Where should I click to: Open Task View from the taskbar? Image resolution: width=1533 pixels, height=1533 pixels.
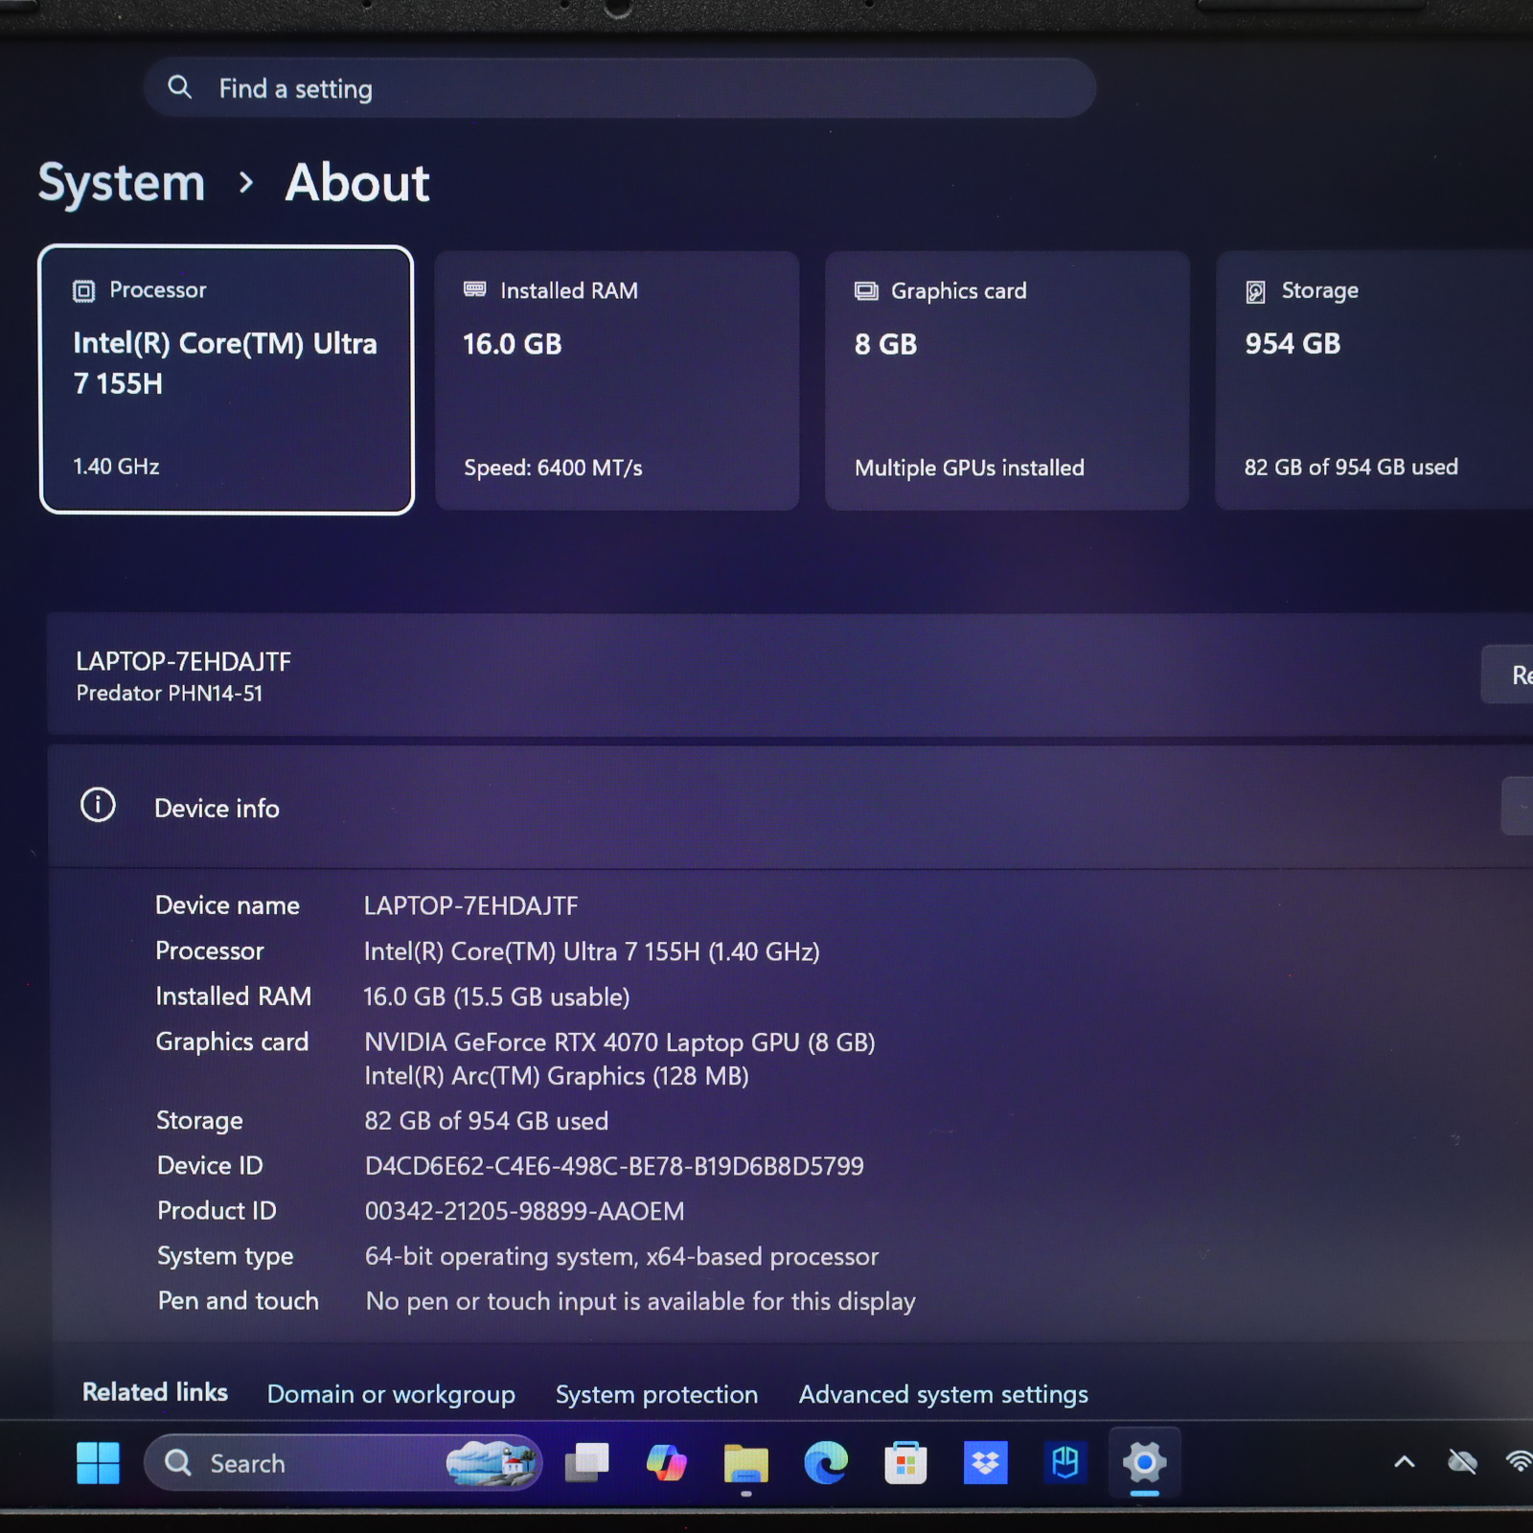[x=586, y=1463]
